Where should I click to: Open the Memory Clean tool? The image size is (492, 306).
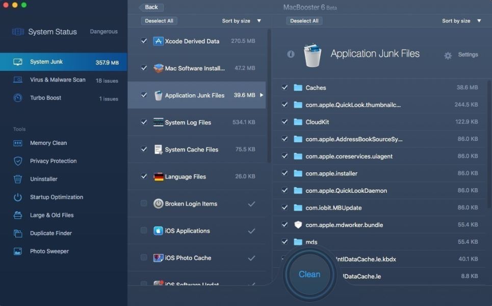point(63,143)
